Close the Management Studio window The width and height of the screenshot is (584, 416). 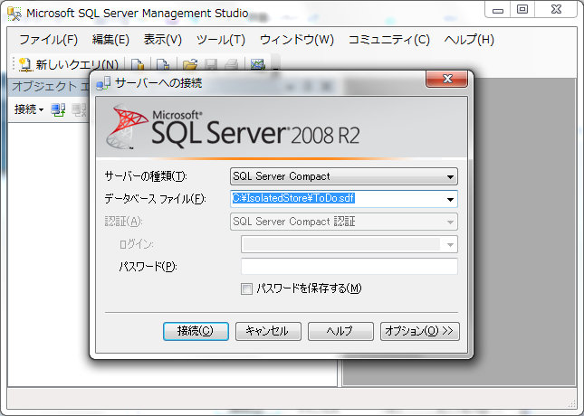pos(556,10)
